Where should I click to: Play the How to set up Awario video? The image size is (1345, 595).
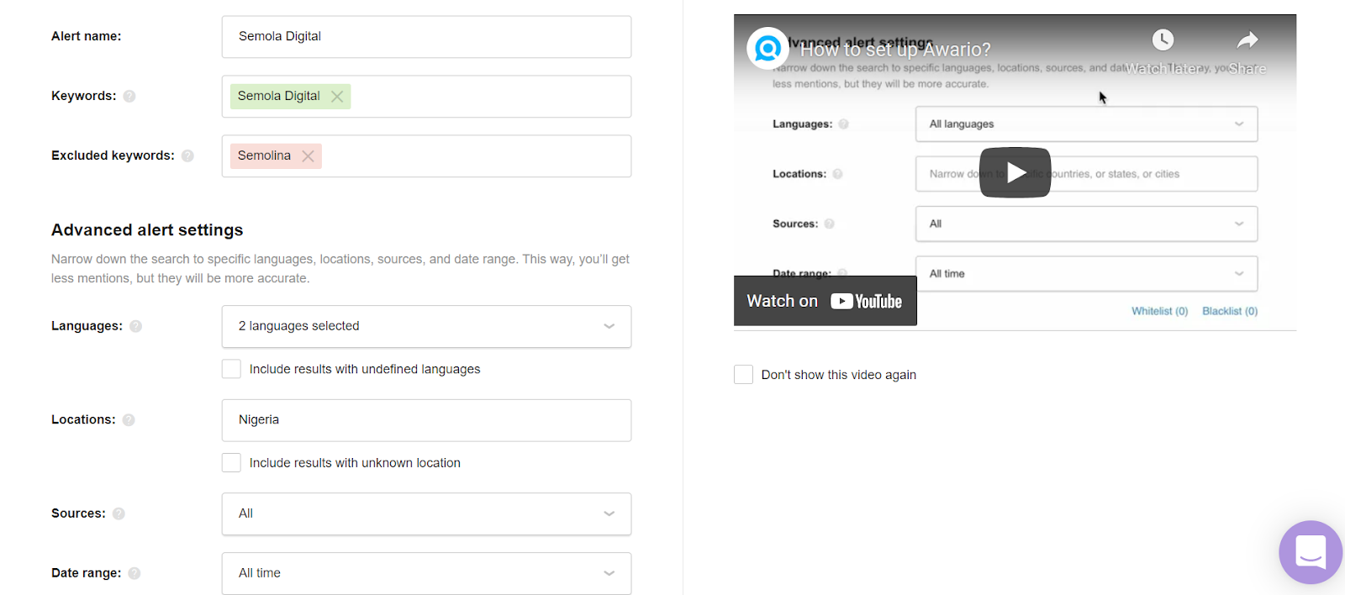click(1015, 172)
